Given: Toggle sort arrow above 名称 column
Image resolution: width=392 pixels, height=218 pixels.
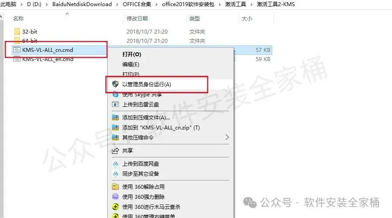Looking at the screenshot, I should (67, 14).
